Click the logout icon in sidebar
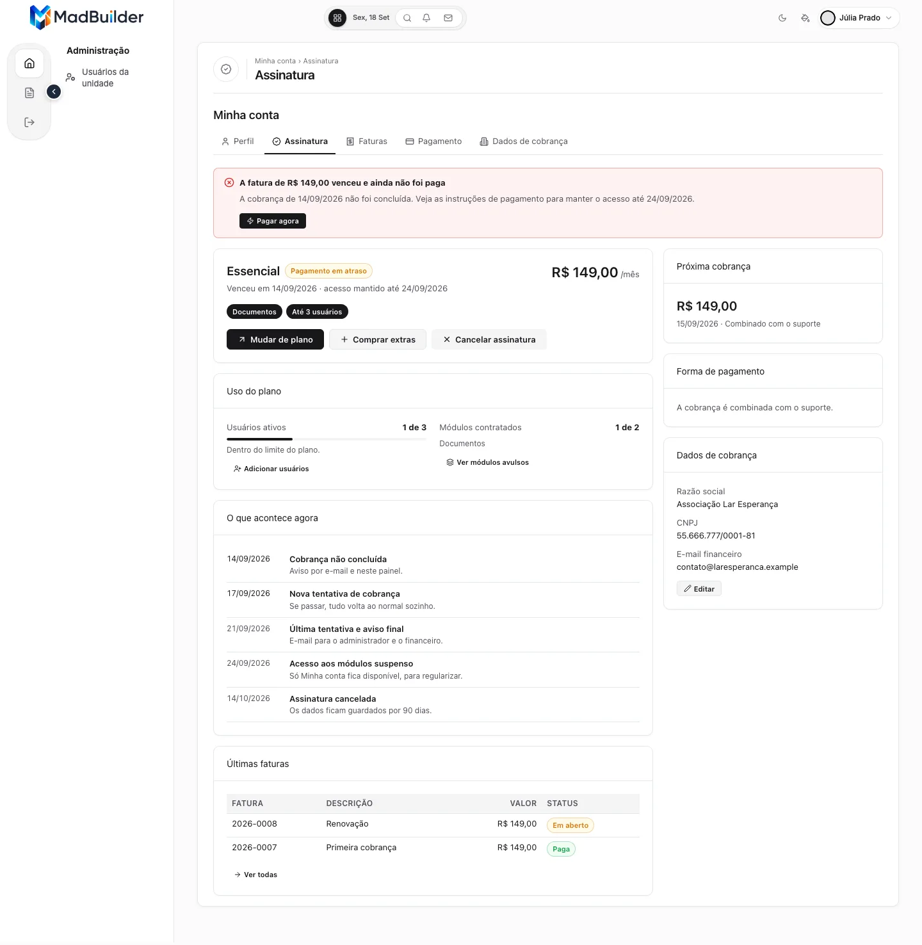This screenshot has width=922, height=945. tap(29, 122)
